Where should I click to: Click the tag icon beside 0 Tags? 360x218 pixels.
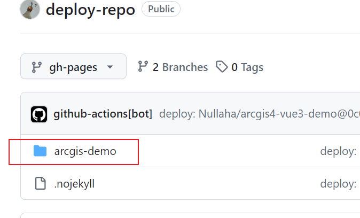pyautogui.click(x=222, y=67)
